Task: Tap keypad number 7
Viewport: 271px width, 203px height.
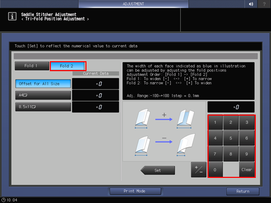Action: click(x=215, y=154)
